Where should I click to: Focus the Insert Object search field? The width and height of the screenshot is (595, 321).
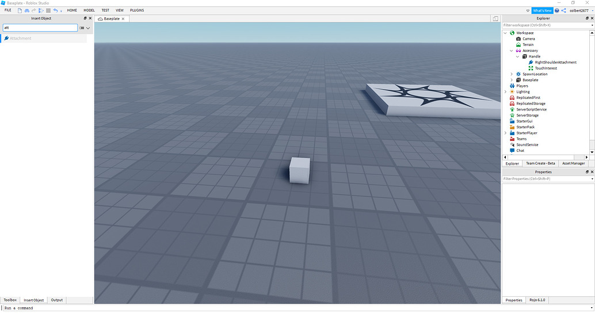40,28
